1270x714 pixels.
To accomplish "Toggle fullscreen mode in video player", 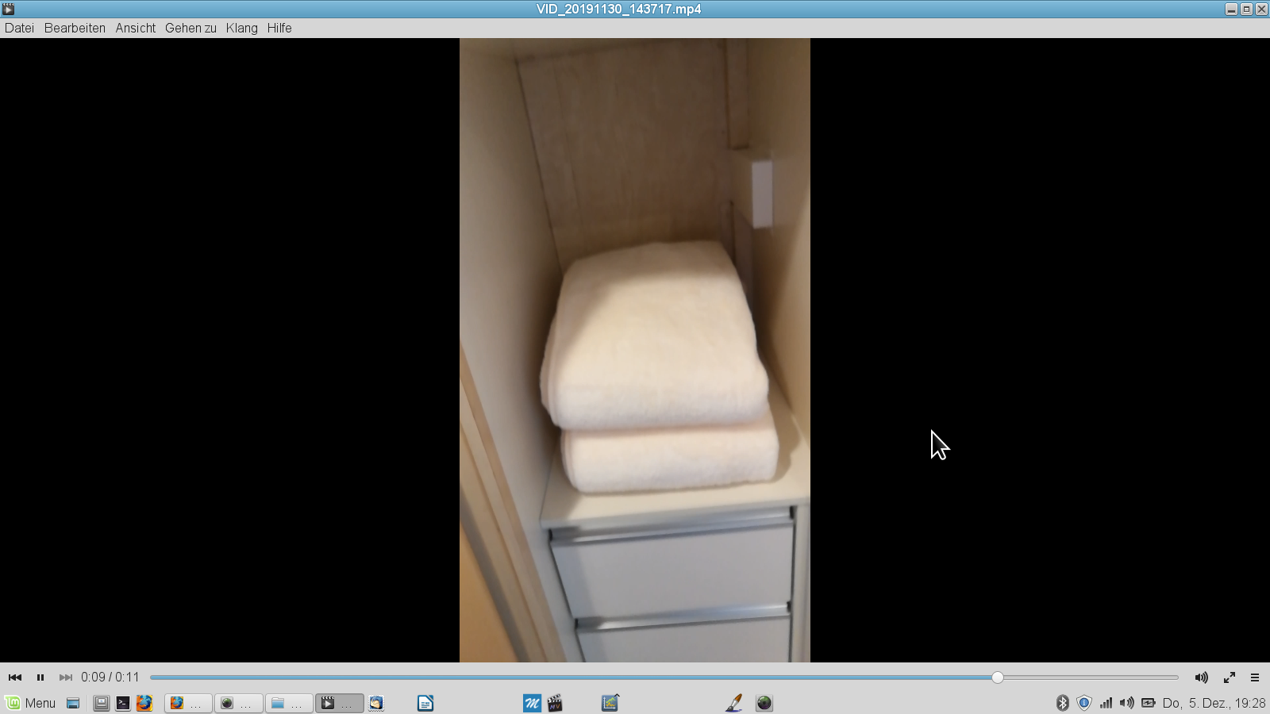I will [1229, 678].
